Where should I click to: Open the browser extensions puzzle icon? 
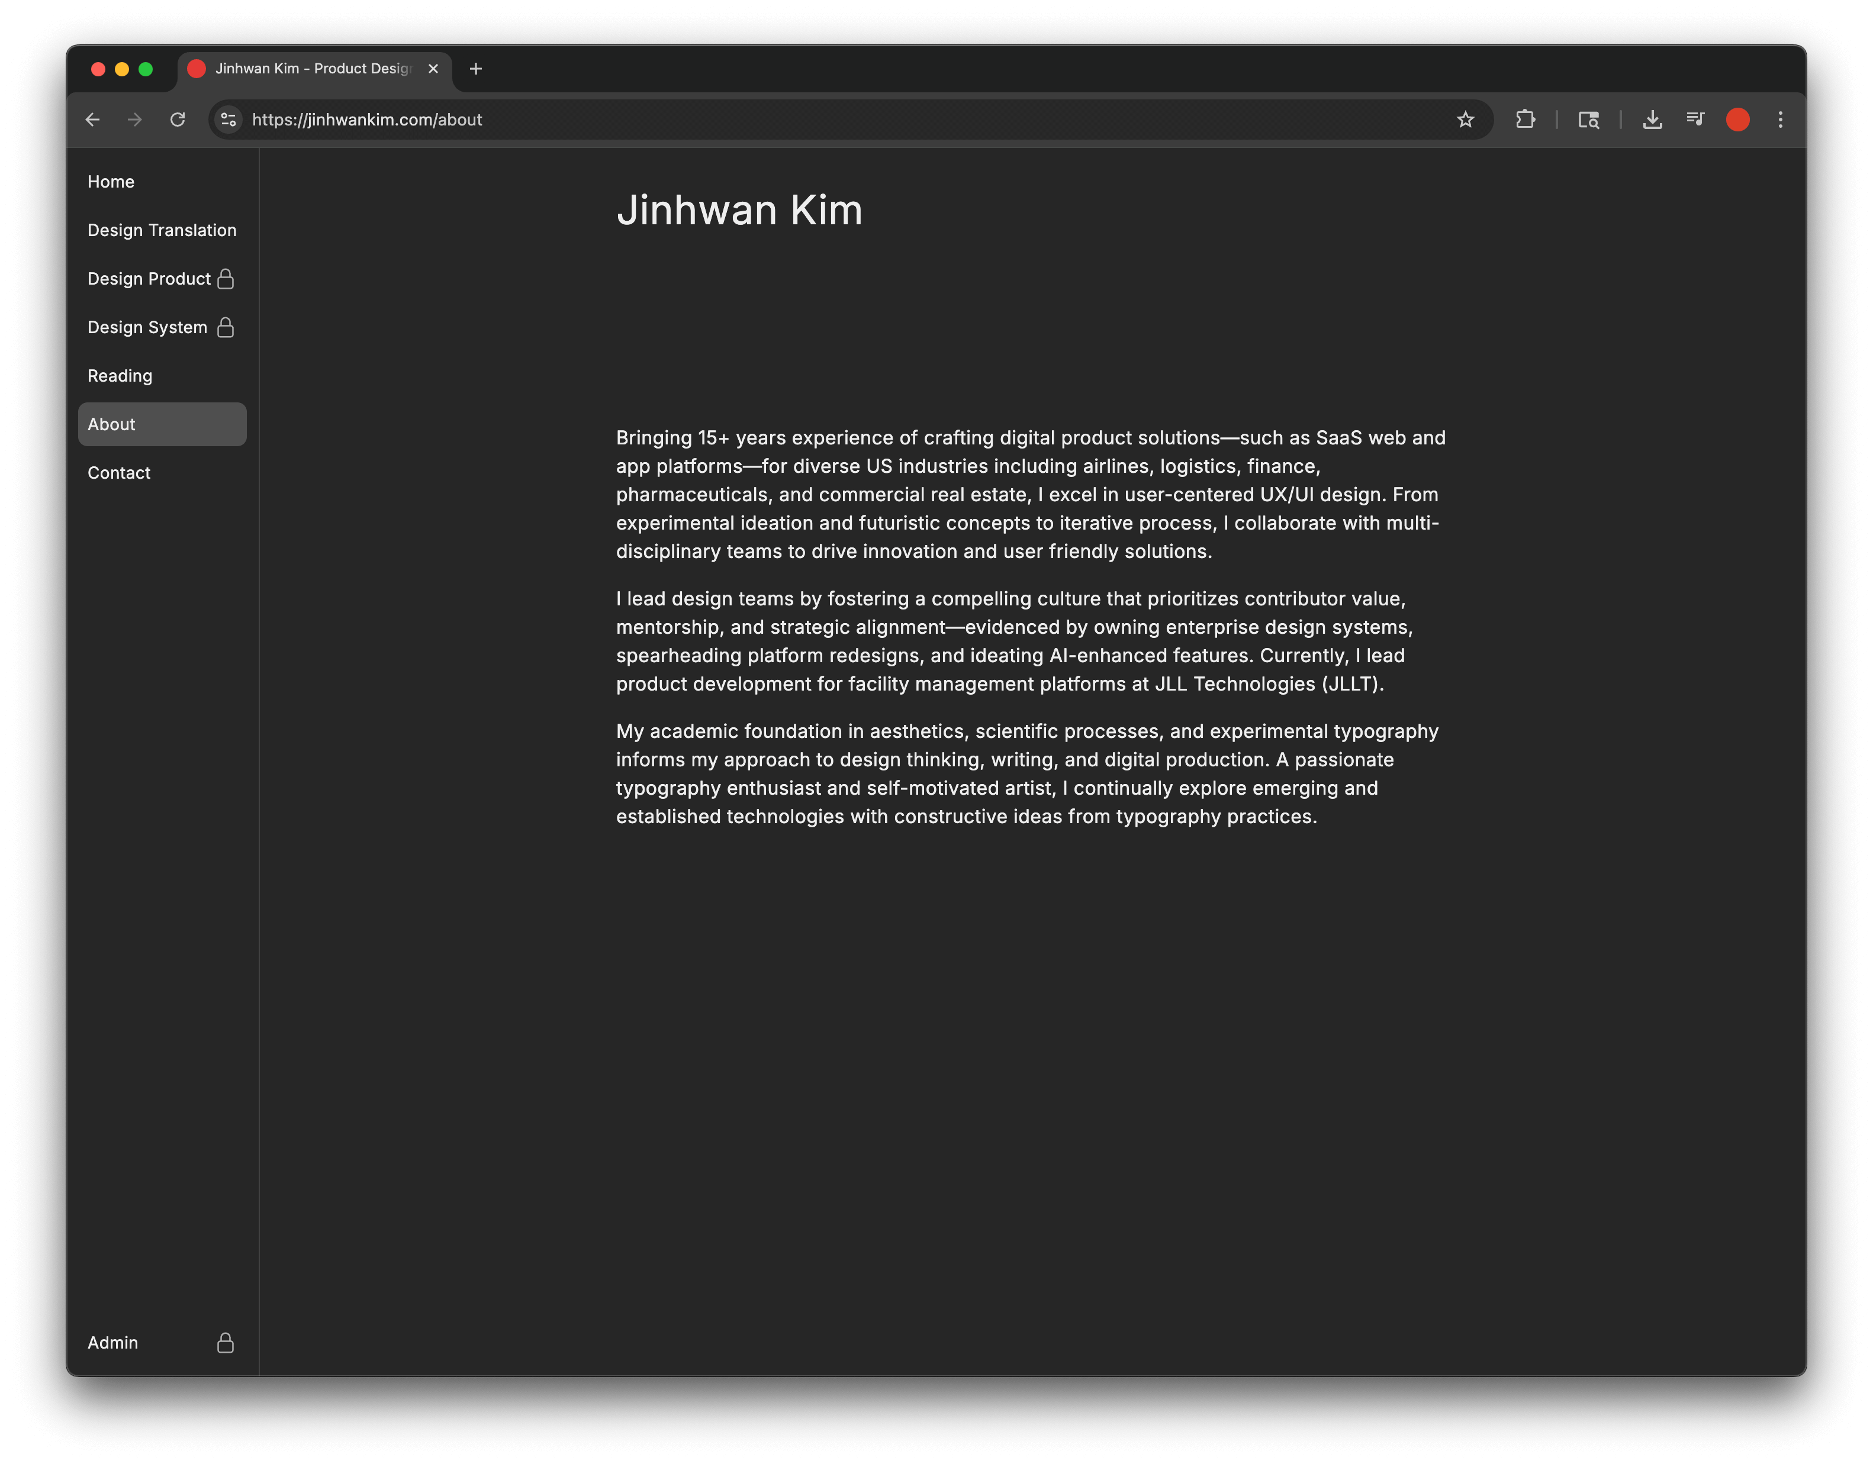[1527, 120]
